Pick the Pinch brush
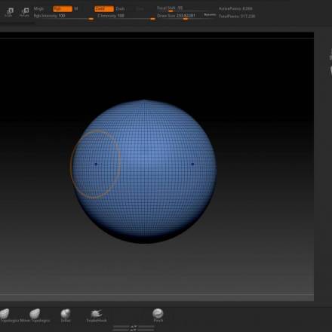Viewport: 332px width, 332px height. (x=158, y=315)
